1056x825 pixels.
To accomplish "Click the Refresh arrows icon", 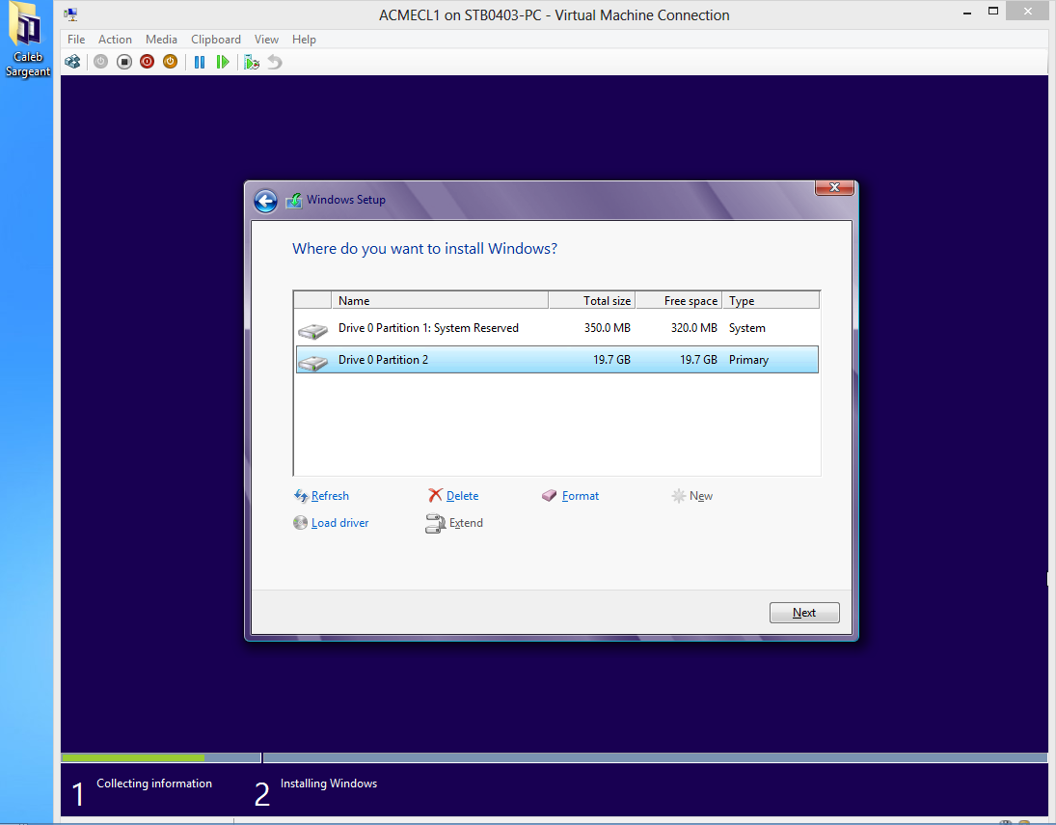I will 301,496.
